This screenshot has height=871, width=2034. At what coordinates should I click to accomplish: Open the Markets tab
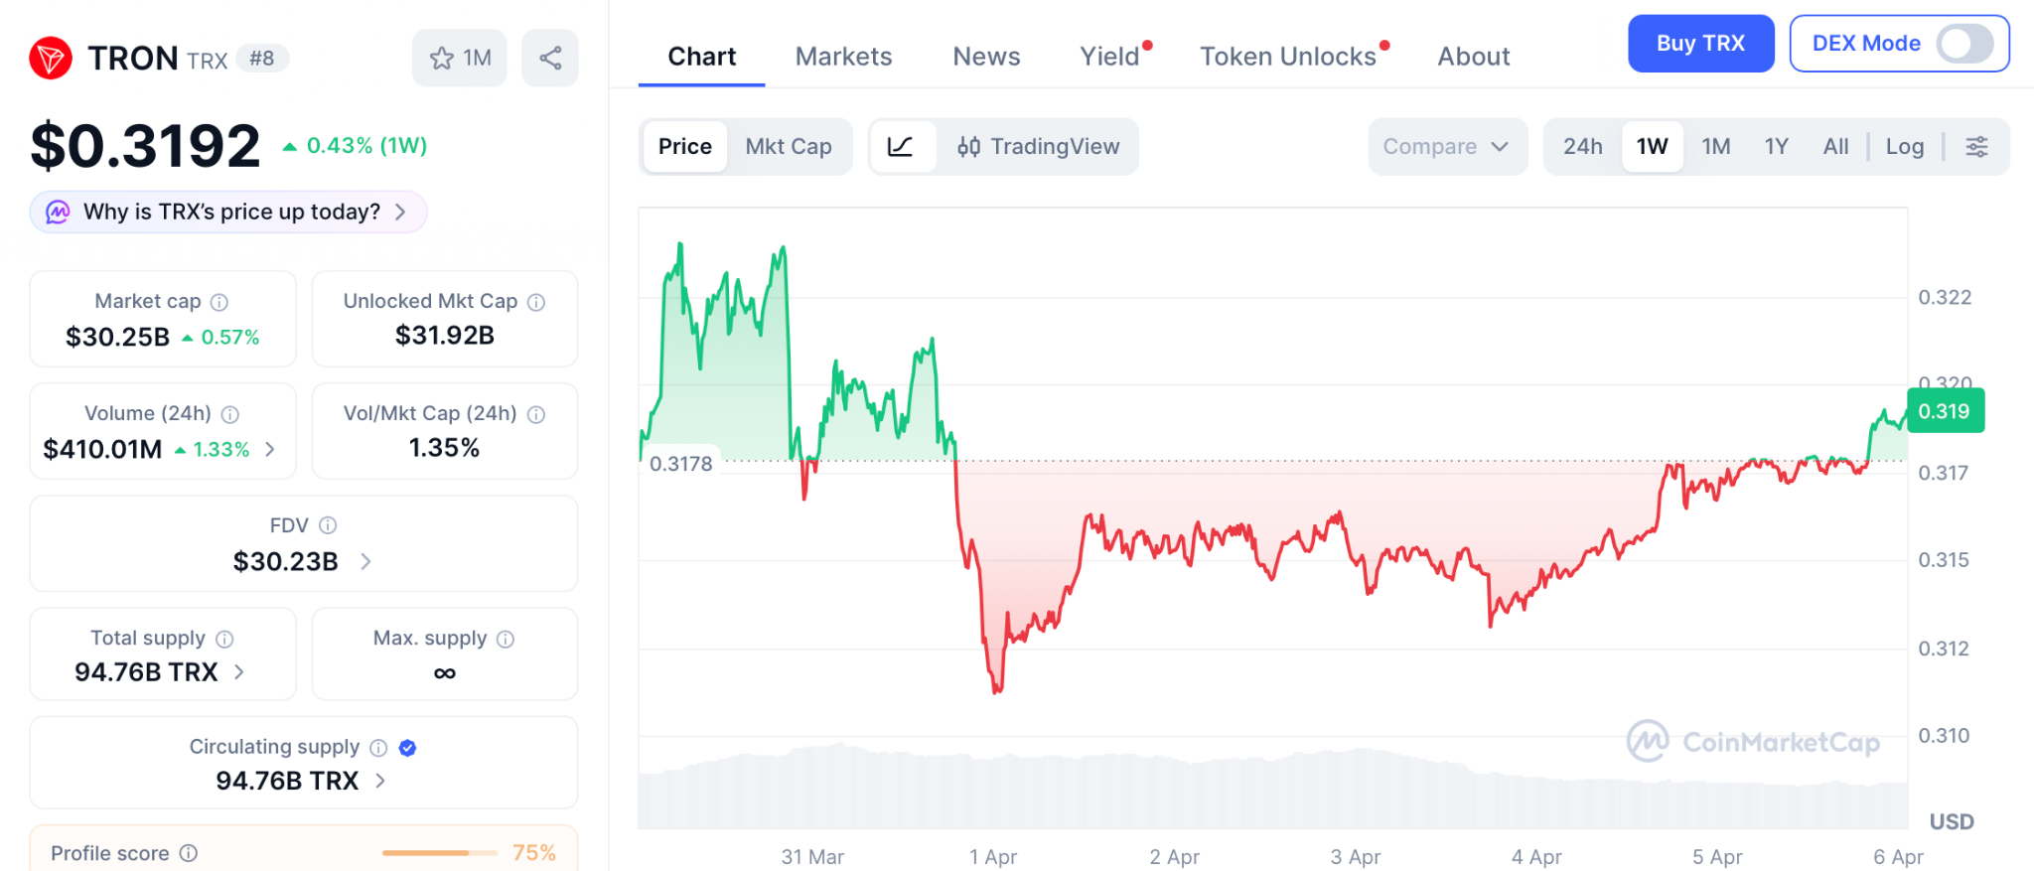(x=843, y=57)
